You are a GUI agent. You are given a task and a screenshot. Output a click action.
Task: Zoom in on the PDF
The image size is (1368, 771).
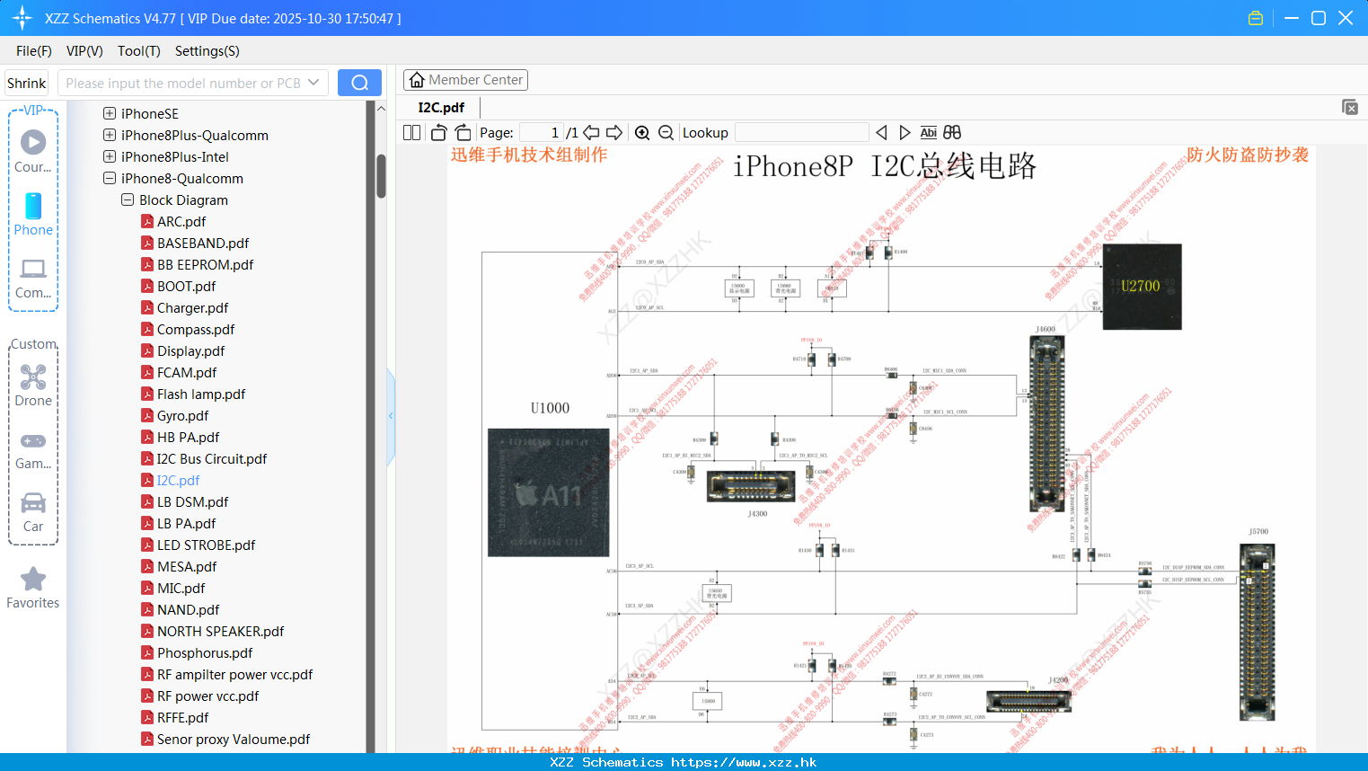coord(642,132)
